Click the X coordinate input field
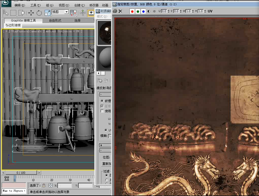The width and height of the screenshot is (259, 196). pos(64,185)
